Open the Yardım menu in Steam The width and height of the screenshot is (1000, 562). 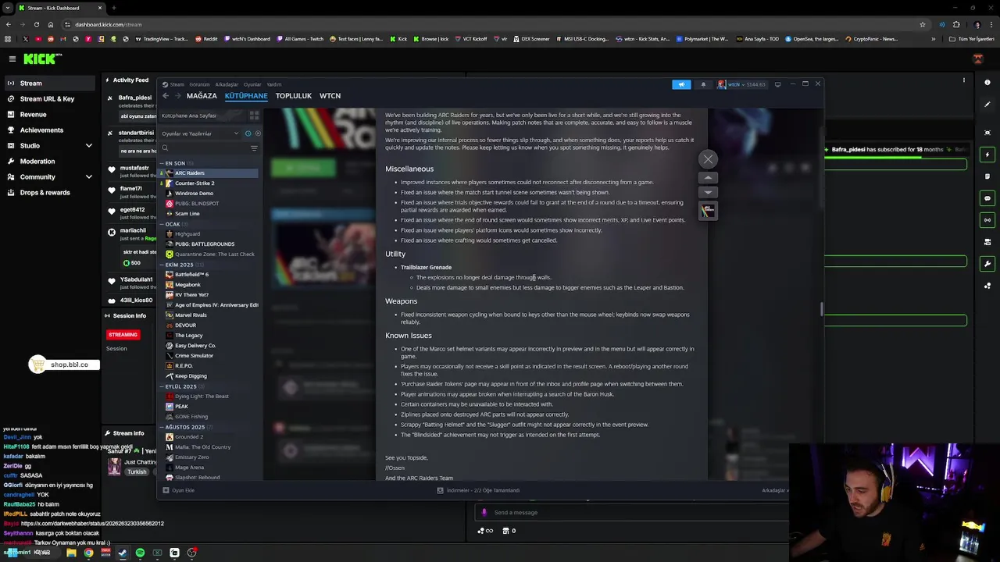(274, 84)
